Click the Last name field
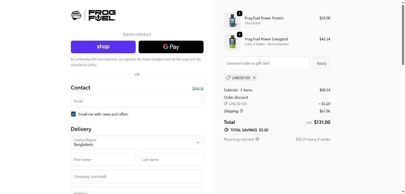405x194 pixels. click(x=171, y=160)
